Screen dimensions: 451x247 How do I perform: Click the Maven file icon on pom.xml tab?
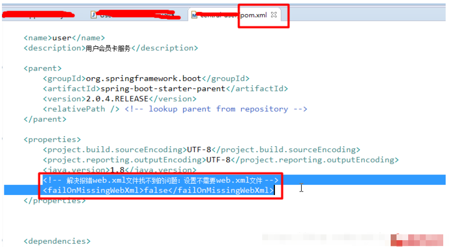coord(194,15)
